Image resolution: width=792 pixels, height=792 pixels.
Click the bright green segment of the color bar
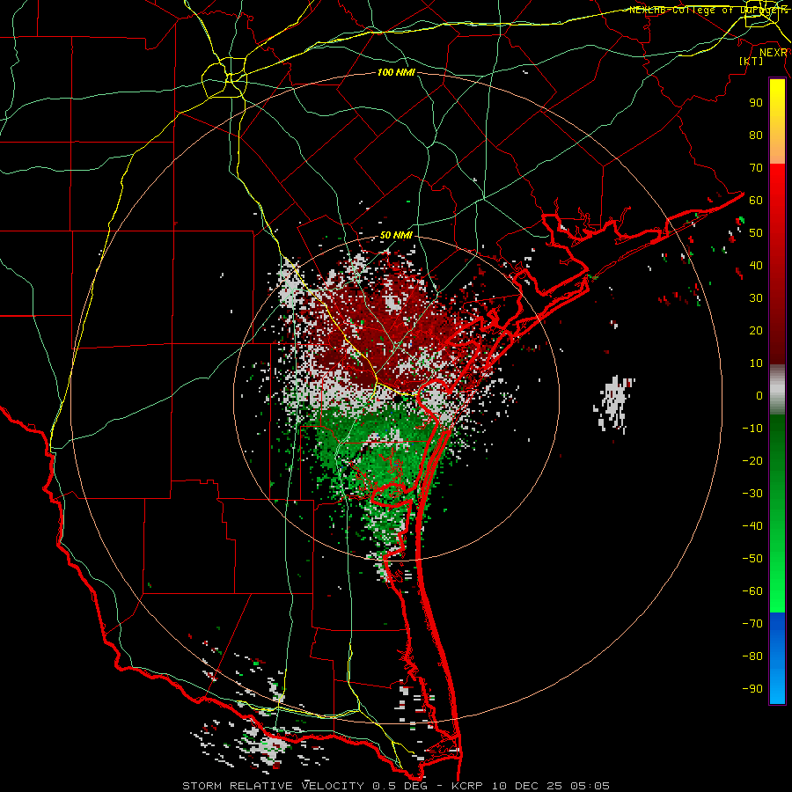(x=777, y=514)
